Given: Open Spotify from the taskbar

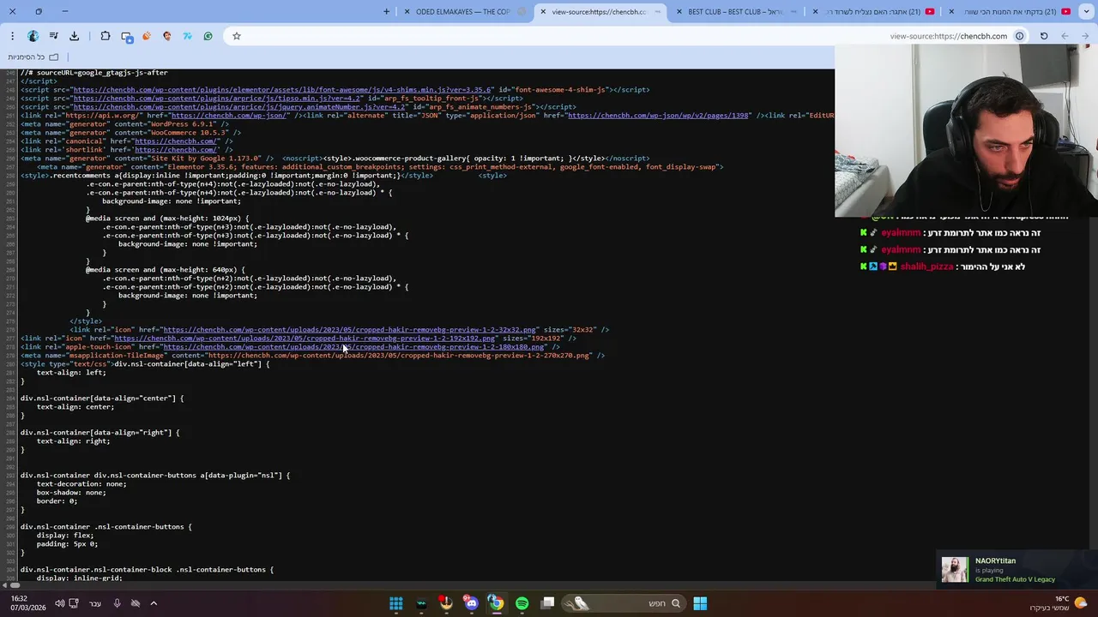Looking at the screenshot, I should pos(522,603).
